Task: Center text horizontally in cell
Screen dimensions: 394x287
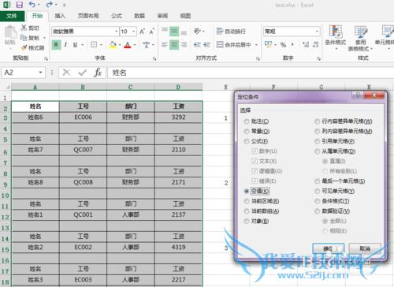Action: click(174, 45)
